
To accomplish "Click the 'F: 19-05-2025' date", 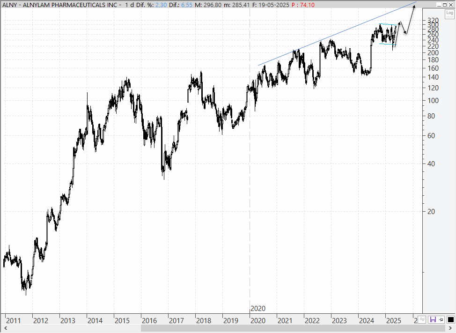I will tap(271, 5).
